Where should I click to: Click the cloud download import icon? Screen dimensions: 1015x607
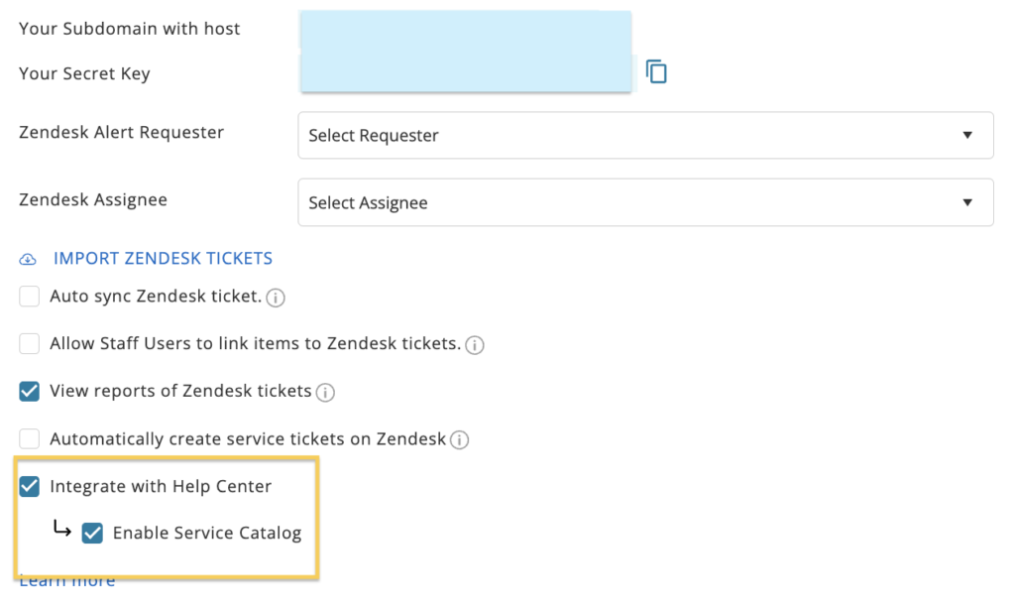[x=28, y=259]
